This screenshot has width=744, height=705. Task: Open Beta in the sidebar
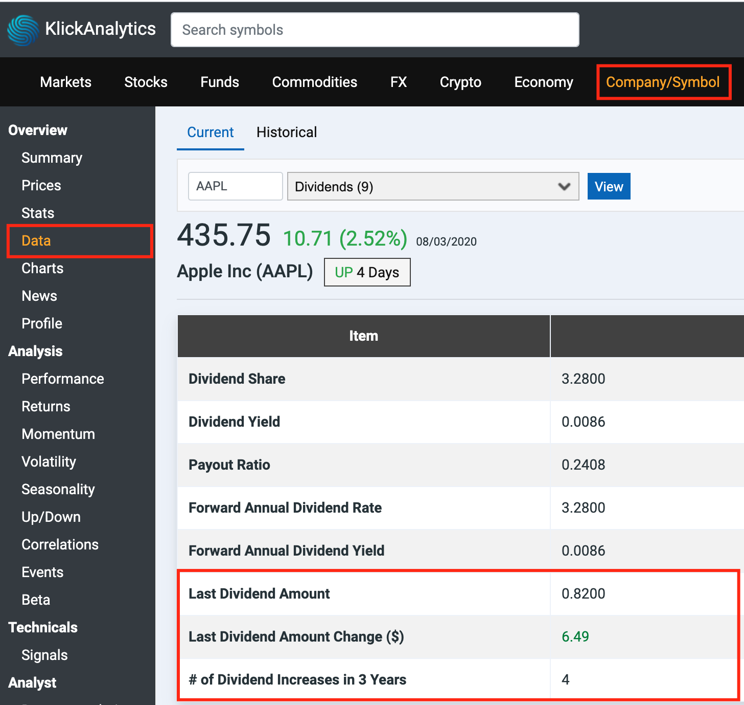point(36,600)
